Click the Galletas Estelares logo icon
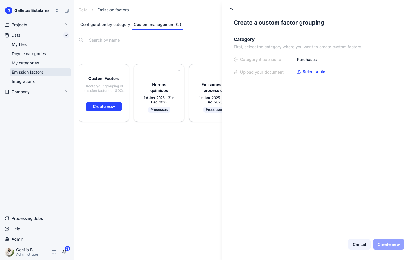 click(x=9, y=10)
